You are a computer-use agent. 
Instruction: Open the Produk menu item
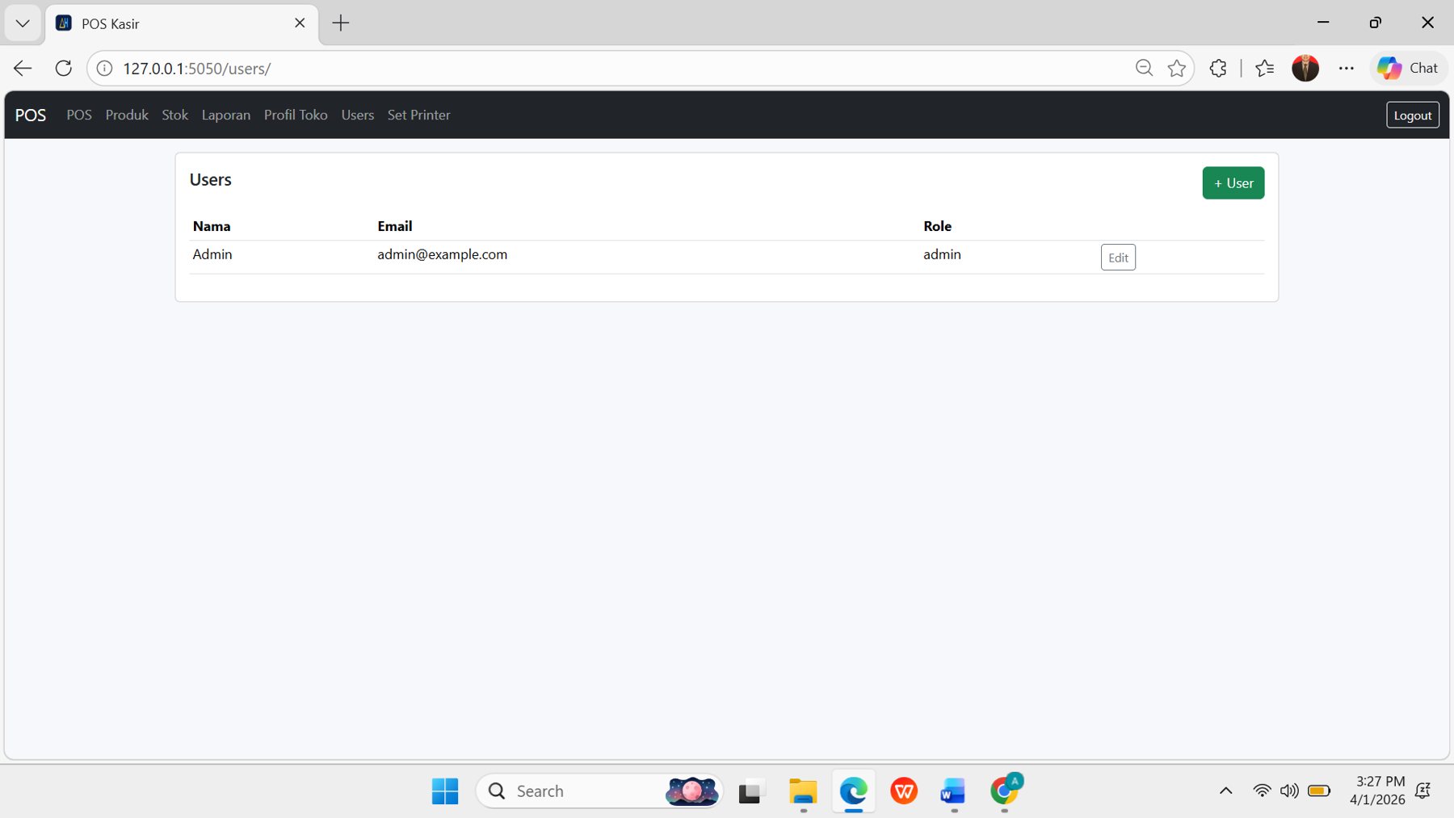pos(126,115)
